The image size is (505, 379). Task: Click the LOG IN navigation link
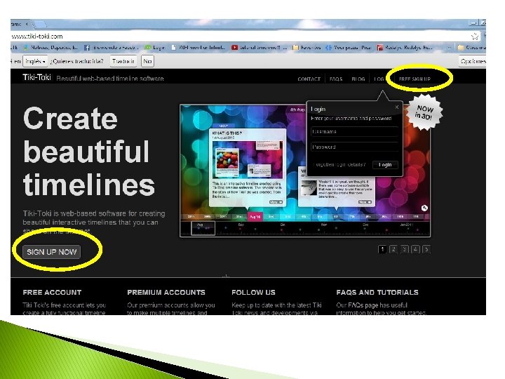[x=379, y=79]
